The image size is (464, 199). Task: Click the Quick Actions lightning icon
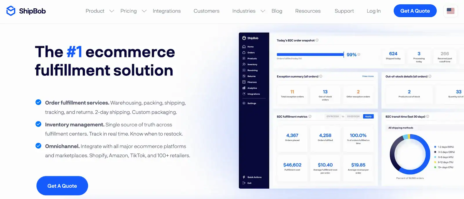pyautogui.click(x=244, y=177)
